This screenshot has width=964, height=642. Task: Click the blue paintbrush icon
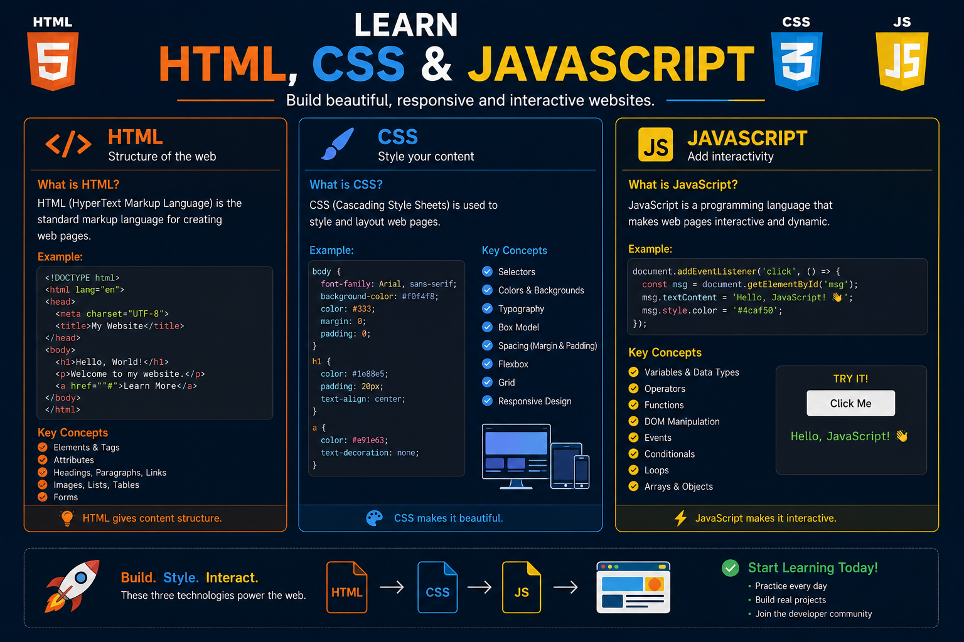[338, 144]
